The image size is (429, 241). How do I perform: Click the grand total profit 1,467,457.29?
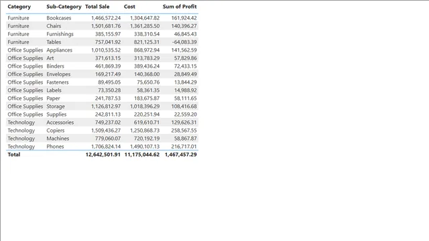tap(180, 155)
